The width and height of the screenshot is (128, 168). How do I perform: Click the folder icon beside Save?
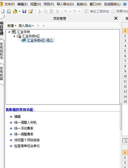[x=31, y=11]
